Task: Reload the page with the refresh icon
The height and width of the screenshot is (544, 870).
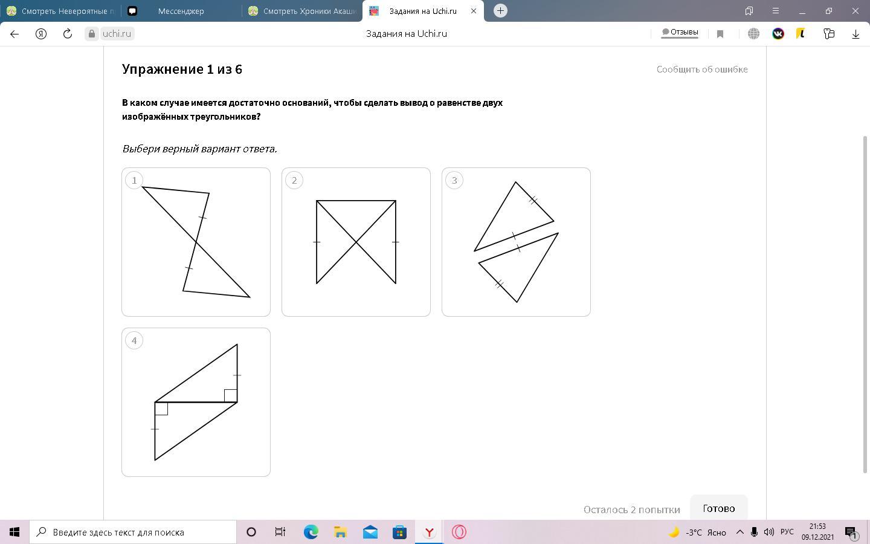Action: tap(68, 34)
